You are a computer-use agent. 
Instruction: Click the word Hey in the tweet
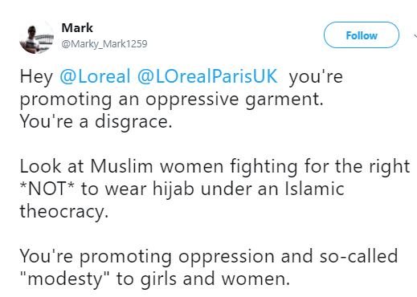coord(36,77)
